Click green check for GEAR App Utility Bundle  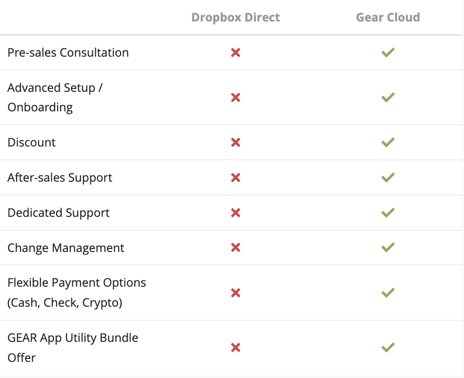tap(388, 347)
